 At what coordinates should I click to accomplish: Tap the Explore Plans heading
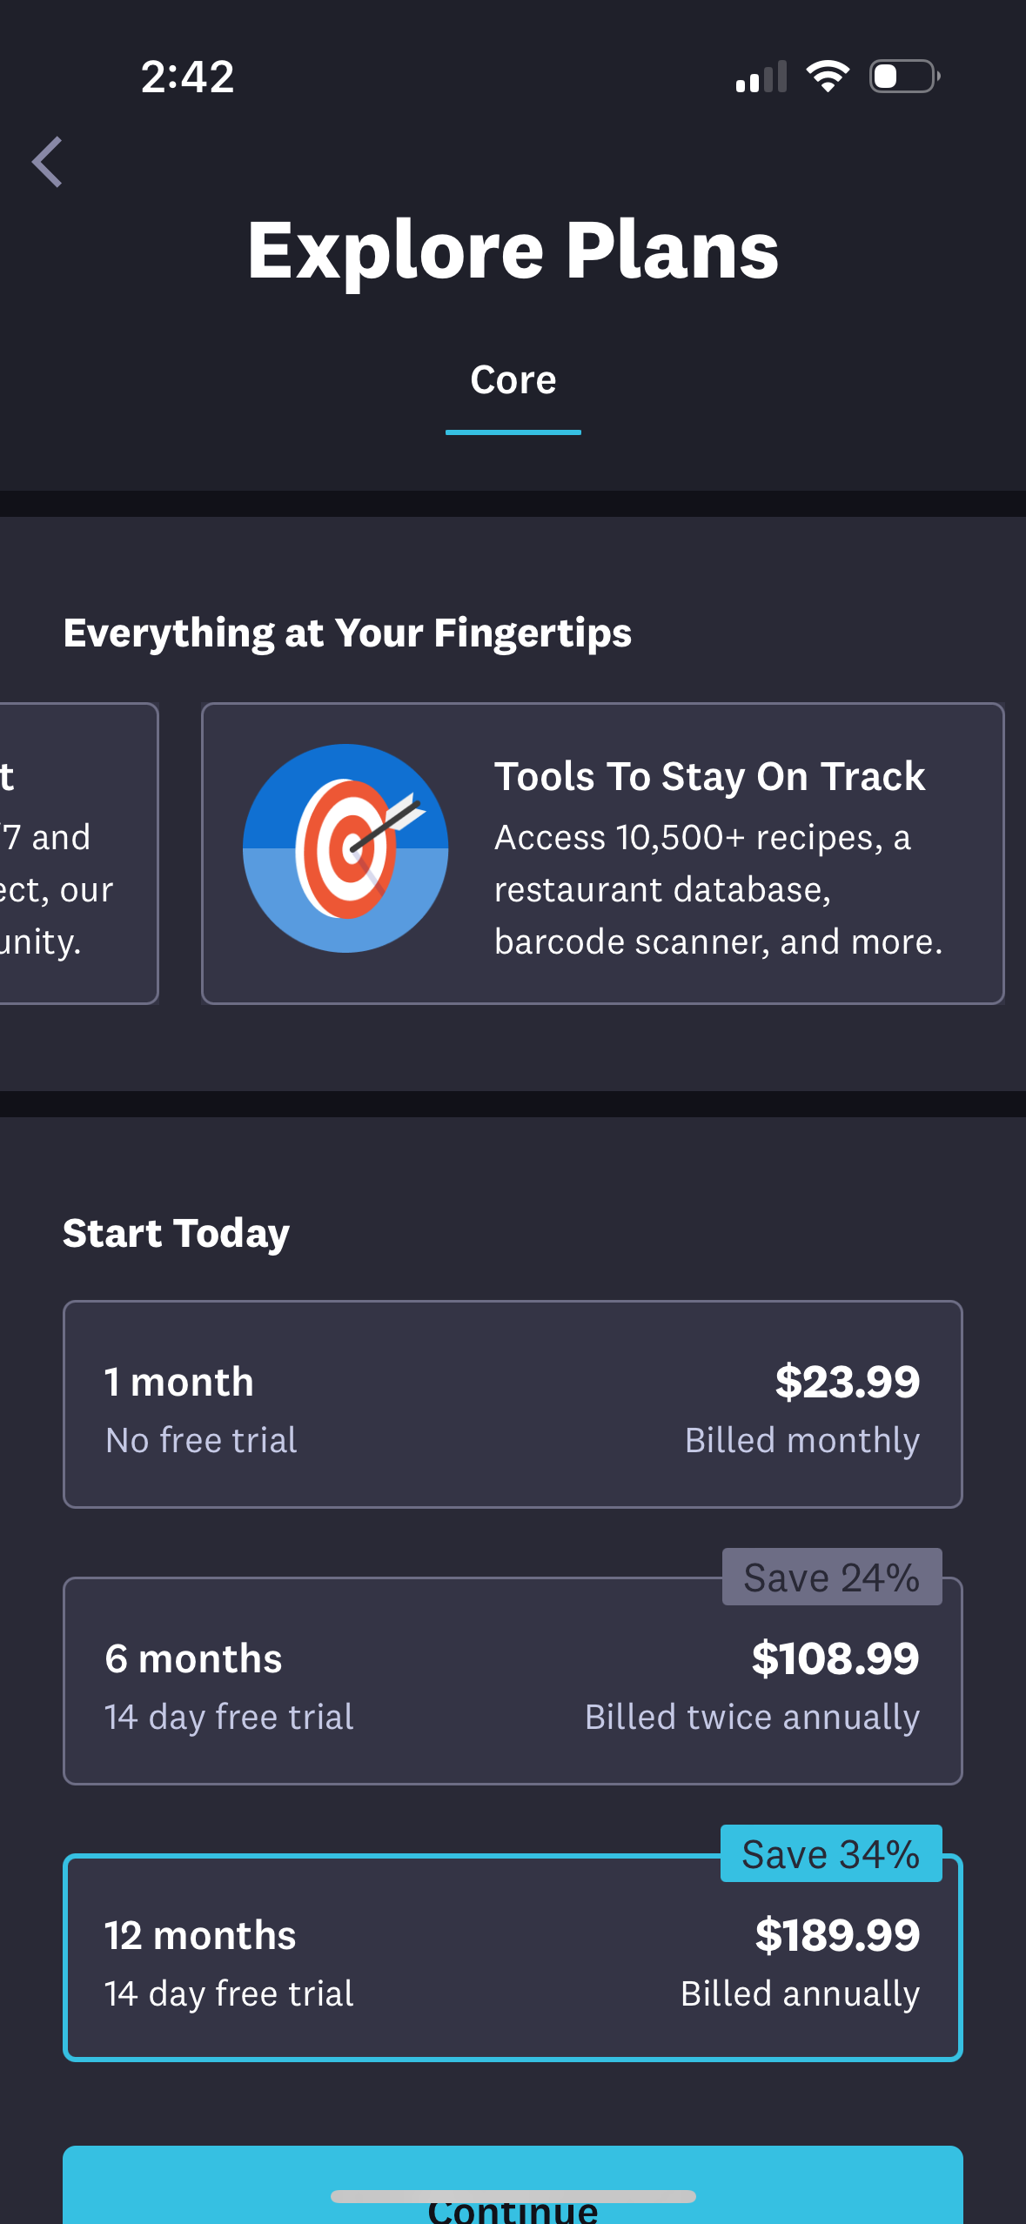click(x=513, y=251)
